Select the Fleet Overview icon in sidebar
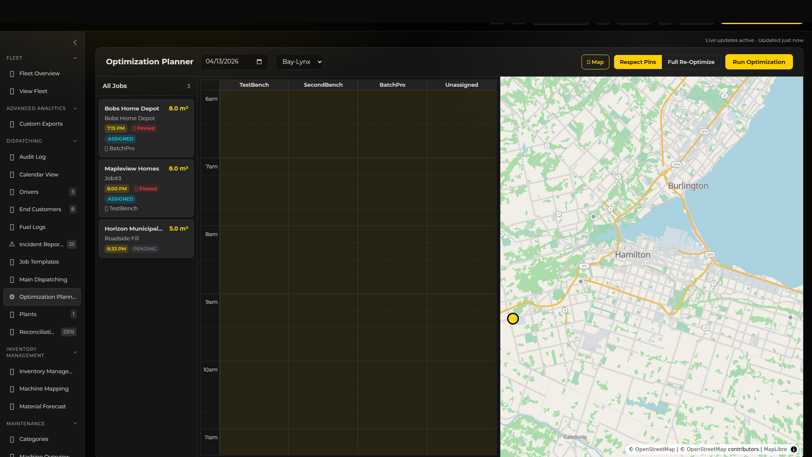This screenshot has width=812, height=457. [x=11, y=73]
